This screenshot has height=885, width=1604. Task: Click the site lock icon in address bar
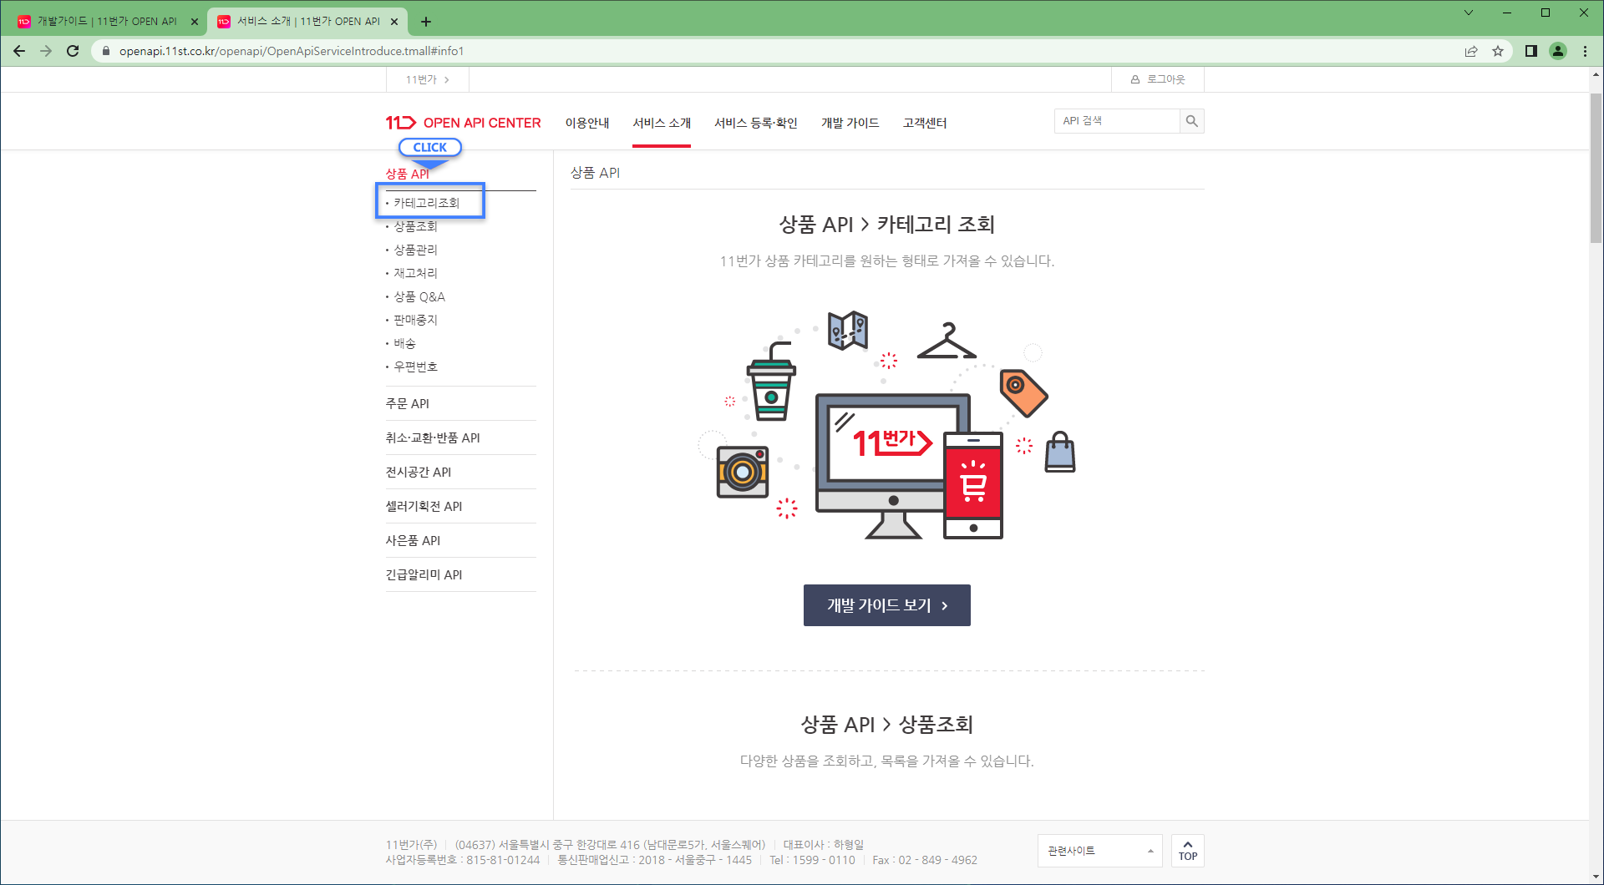(x=105, y=51)
